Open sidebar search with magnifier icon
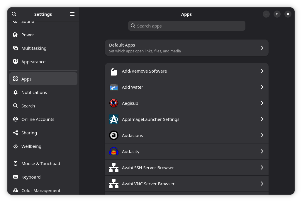 (x=14, y=14)
